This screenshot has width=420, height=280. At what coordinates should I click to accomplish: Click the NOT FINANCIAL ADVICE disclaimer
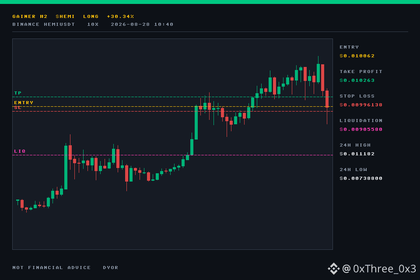pyautogui.click(x=52, y=267)
